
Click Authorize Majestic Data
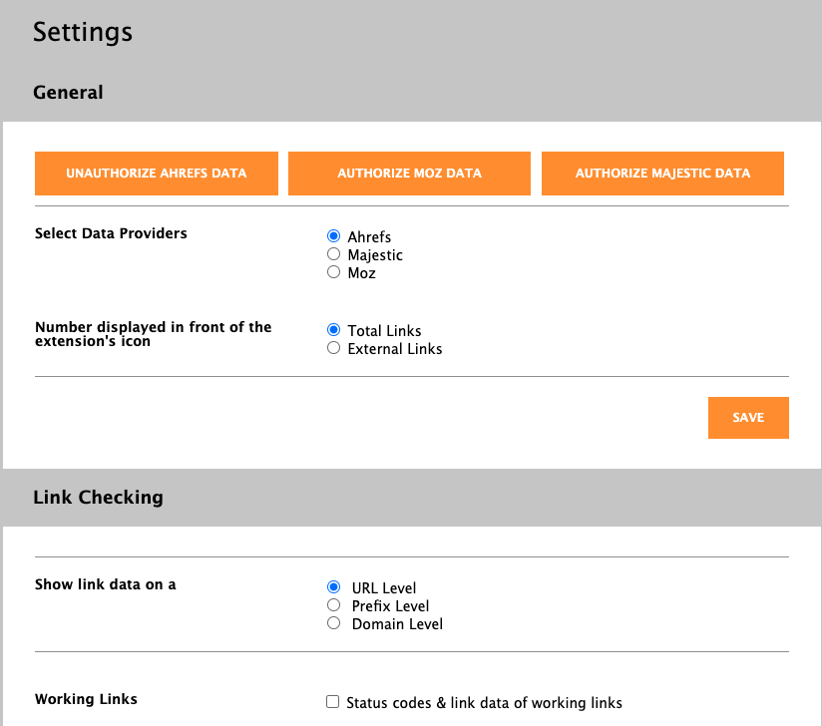(662, 174)
